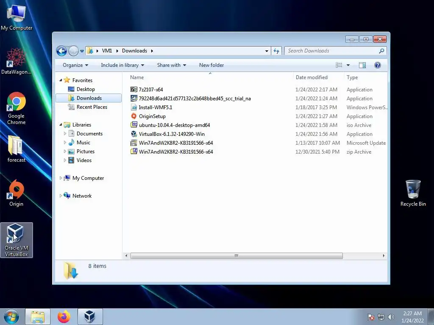The height and width of the screenshot is (325, 434).
Task: Create a New folder
Action: click(211, 65)
